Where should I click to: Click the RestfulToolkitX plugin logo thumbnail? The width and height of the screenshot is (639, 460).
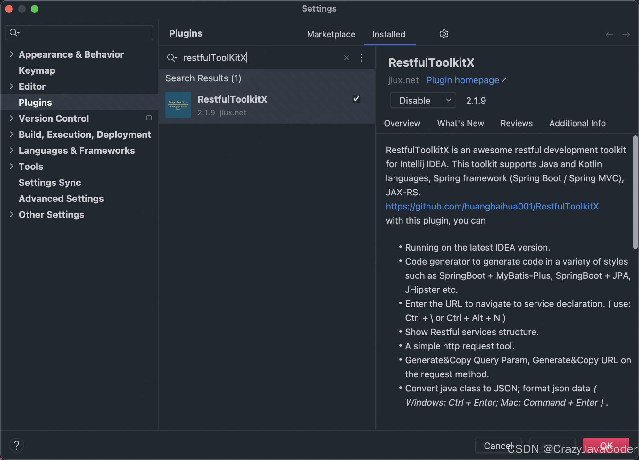point(178,105)
